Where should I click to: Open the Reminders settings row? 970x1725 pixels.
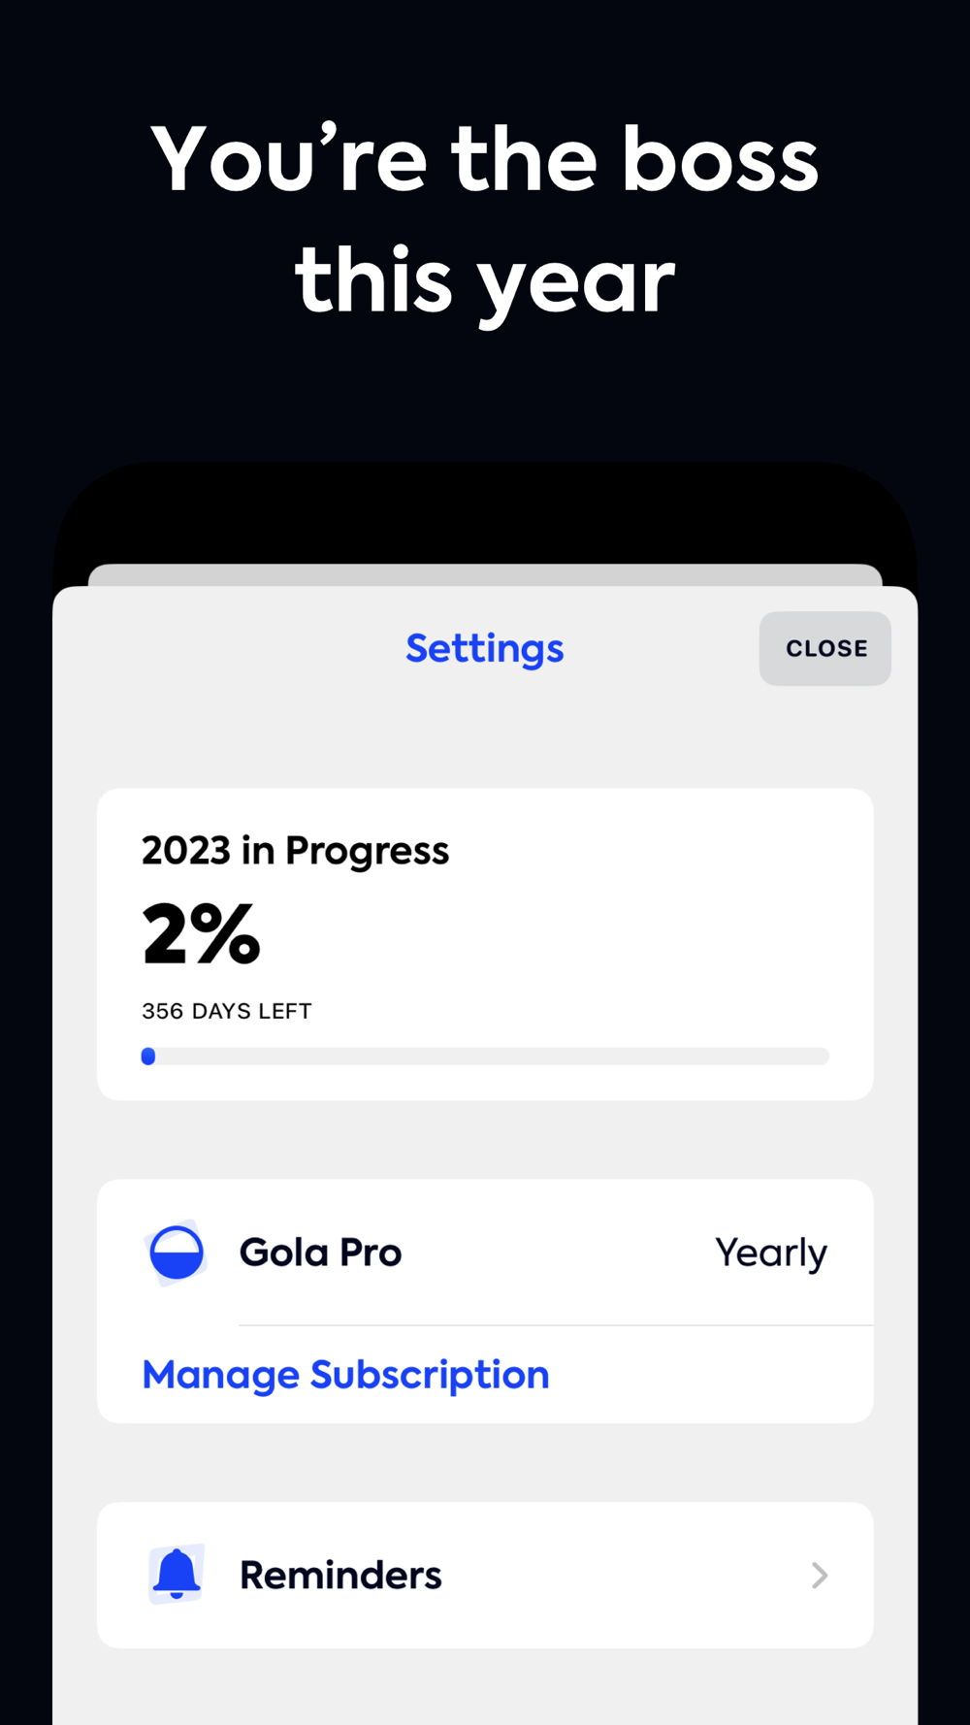(x=485, y=1575)
